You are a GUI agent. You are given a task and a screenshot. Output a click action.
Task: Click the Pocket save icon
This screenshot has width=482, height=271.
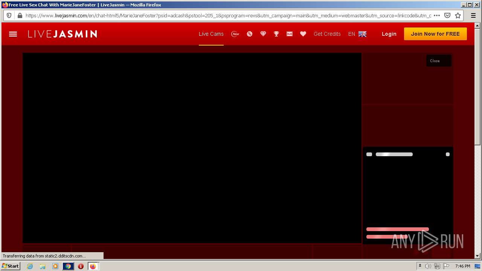pos(447,15)
